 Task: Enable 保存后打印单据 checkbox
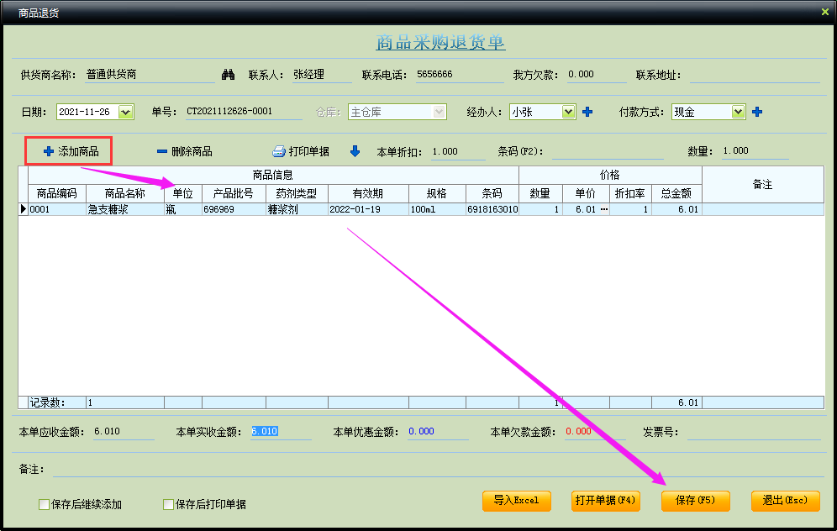(168, 504)
